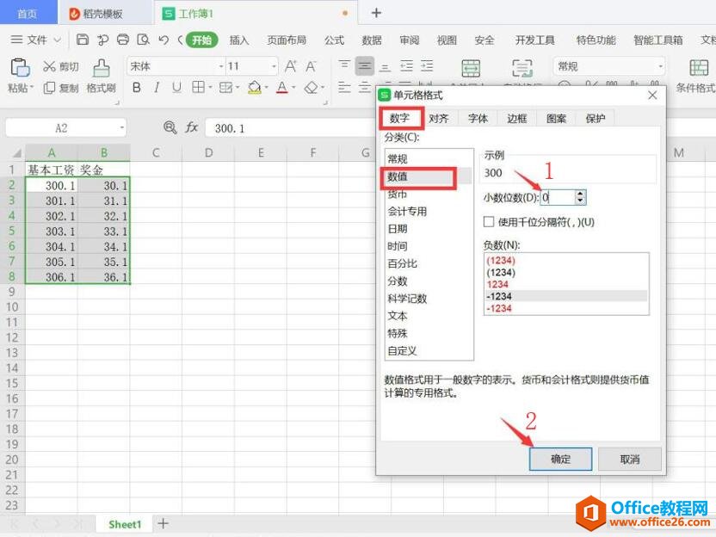Click the decrease indent icon
716x537 pixels.
[x=406, y=66]
